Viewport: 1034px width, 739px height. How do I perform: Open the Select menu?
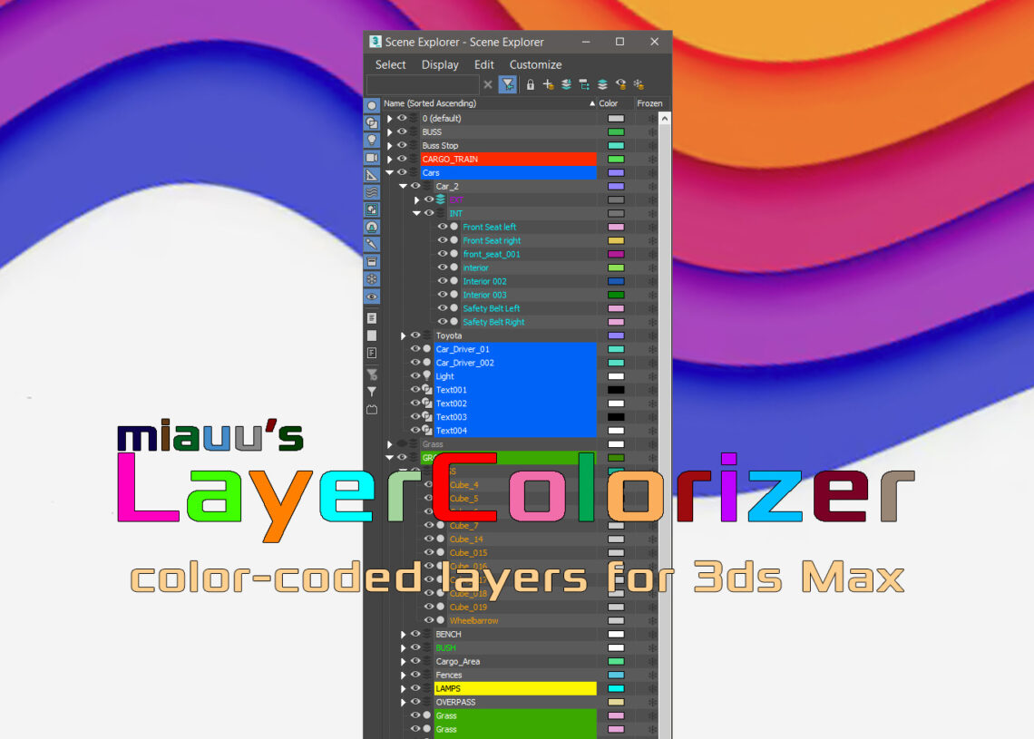tap(390, 64)
